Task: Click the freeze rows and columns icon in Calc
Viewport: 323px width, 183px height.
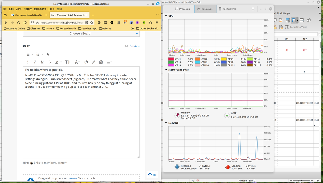Action: click(x=293, y=20)
